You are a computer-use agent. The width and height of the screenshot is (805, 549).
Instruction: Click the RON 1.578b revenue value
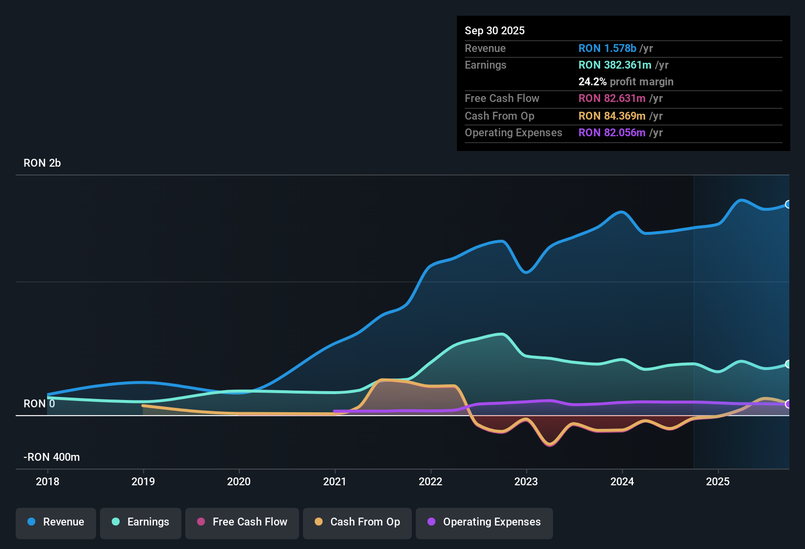click(607, 49)
